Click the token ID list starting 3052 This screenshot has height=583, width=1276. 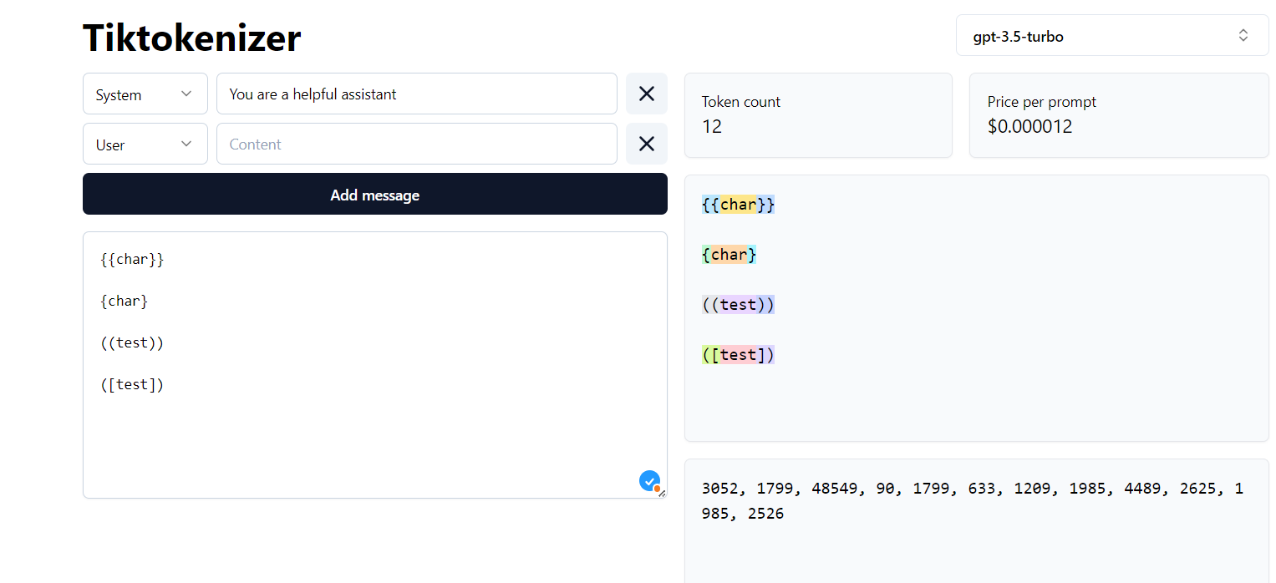pos(973,501)
